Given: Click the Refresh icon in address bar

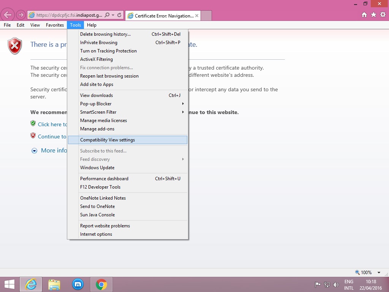Looking at the screenshot, I should pos(119,15).
